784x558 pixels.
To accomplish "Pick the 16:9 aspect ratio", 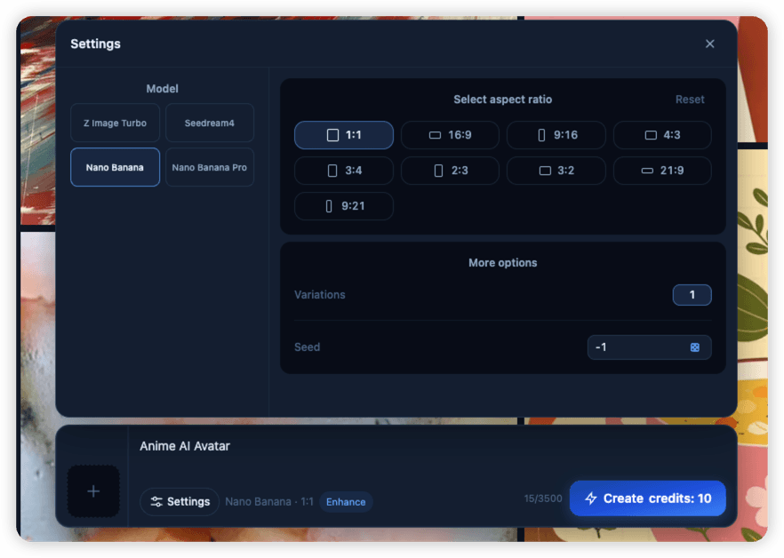I will click(x=450, y=135).
